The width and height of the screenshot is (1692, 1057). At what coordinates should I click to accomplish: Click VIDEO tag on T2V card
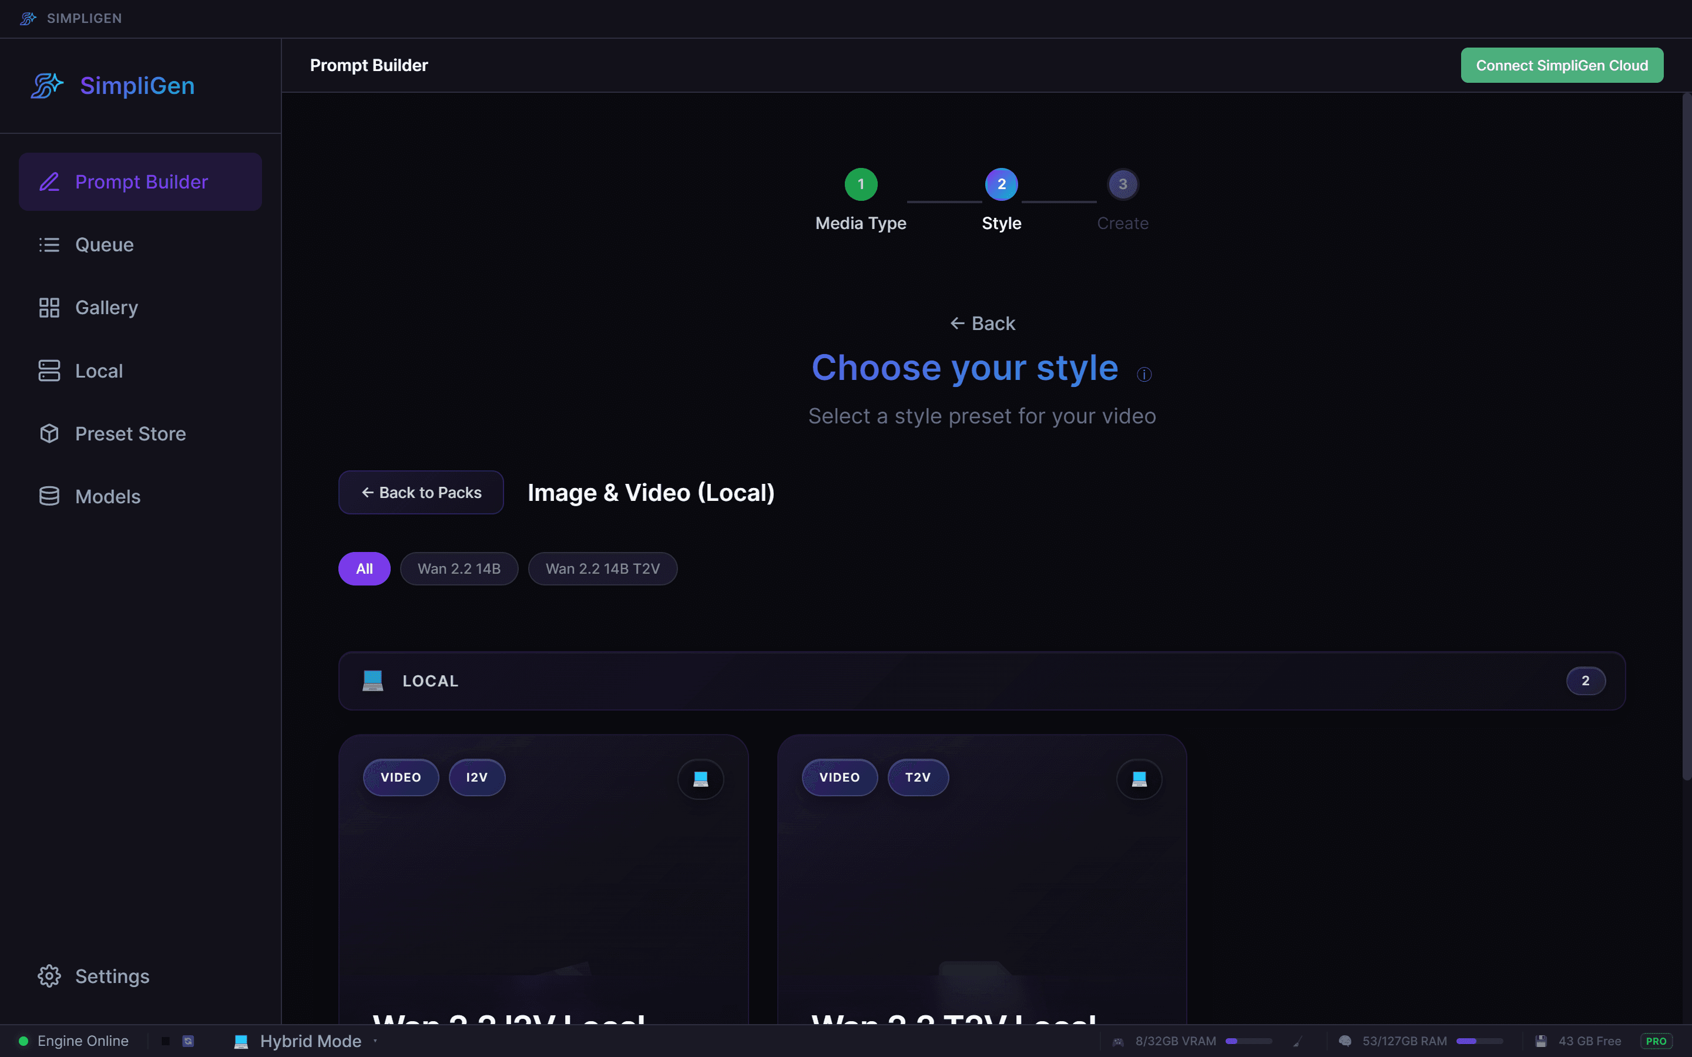point(840,777)
